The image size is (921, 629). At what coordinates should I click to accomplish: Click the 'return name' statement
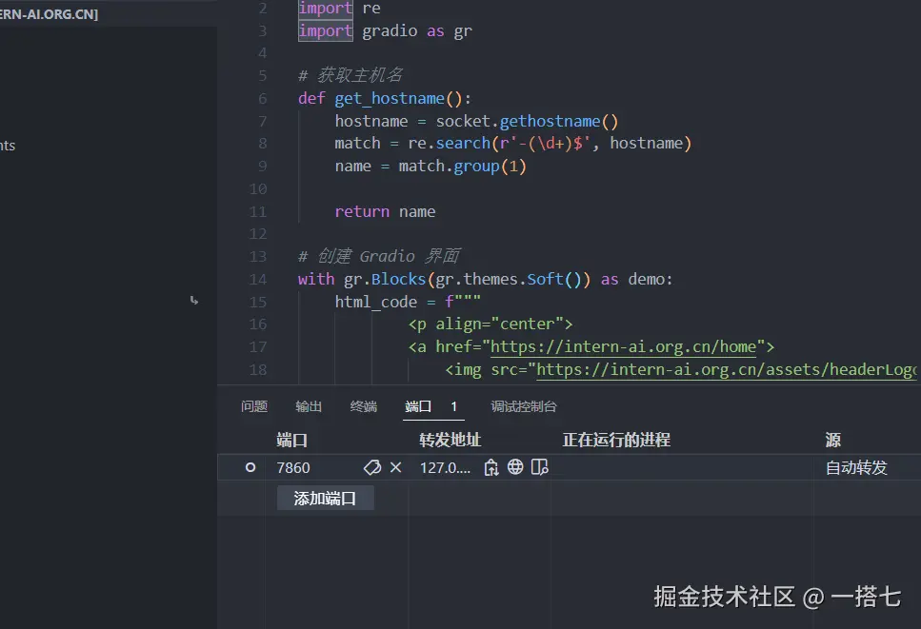coord(385,212)
